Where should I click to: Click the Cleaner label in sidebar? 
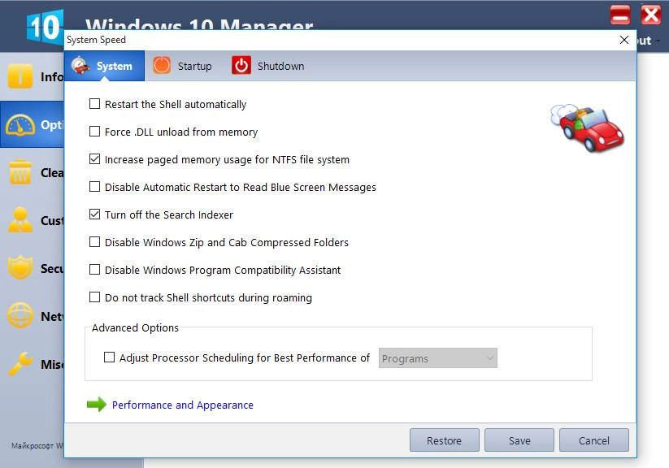[52, 173]
